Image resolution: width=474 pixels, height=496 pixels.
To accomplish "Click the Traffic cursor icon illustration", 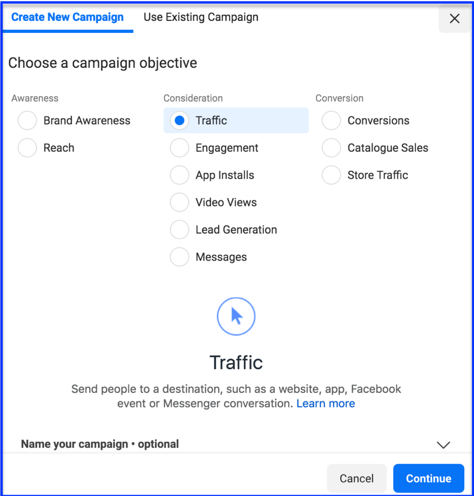I will 236,316.
